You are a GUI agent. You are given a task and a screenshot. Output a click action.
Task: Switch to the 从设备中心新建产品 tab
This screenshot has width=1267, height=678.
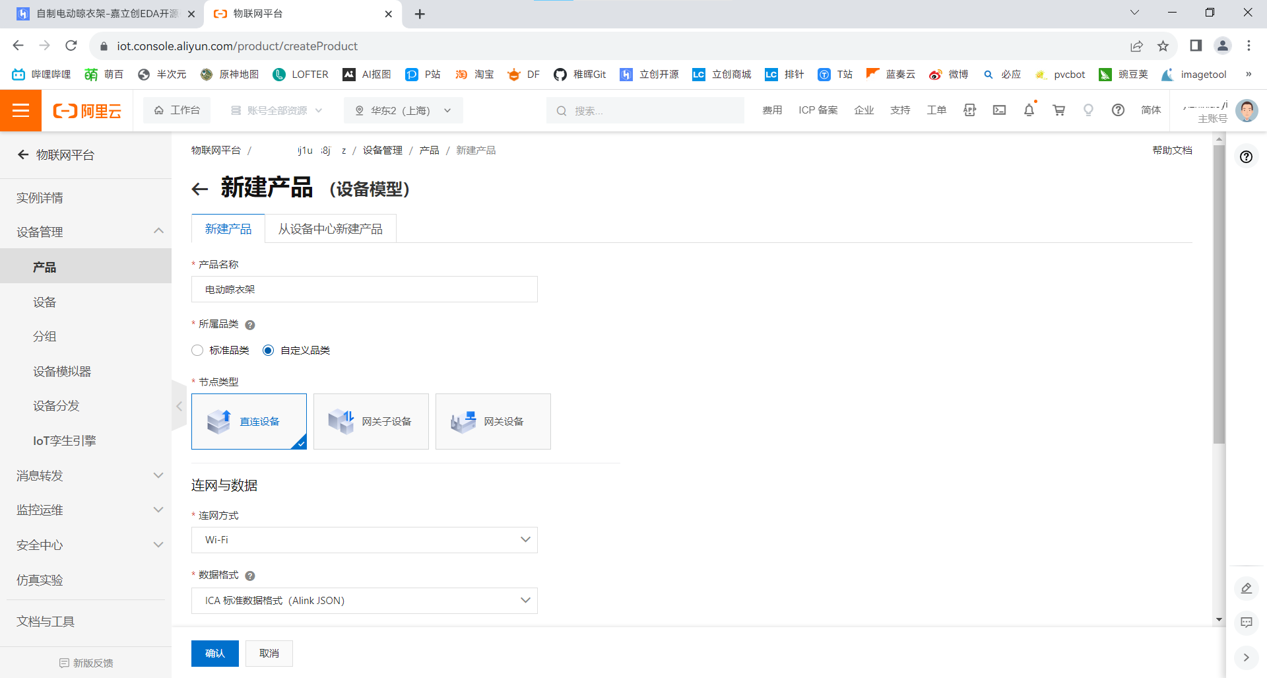pos(330,228)
